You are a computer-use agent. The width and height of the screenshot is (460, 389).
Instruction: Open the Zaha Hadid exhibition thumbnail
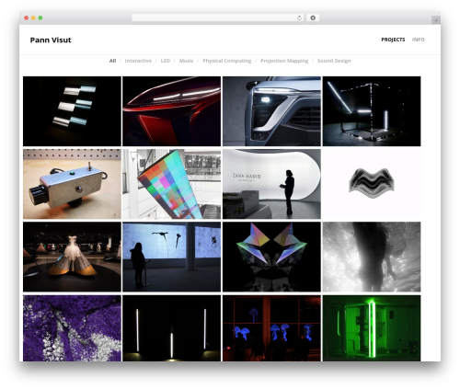[x=271, y=184]
